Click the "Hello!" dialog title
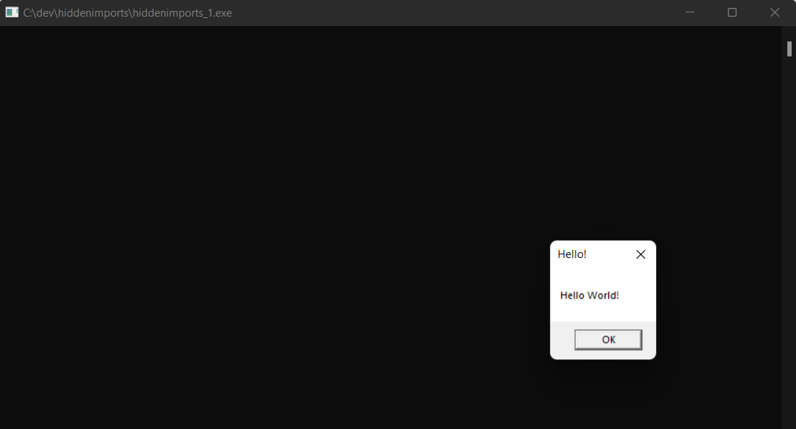This screenshot has height=429, width=796. tap(572, 254)
